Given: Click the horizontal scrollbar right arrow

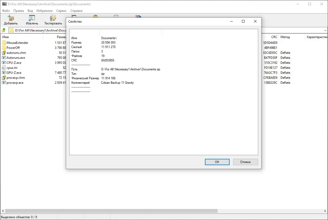Looking at the screenshot, I should pos(325,211).
